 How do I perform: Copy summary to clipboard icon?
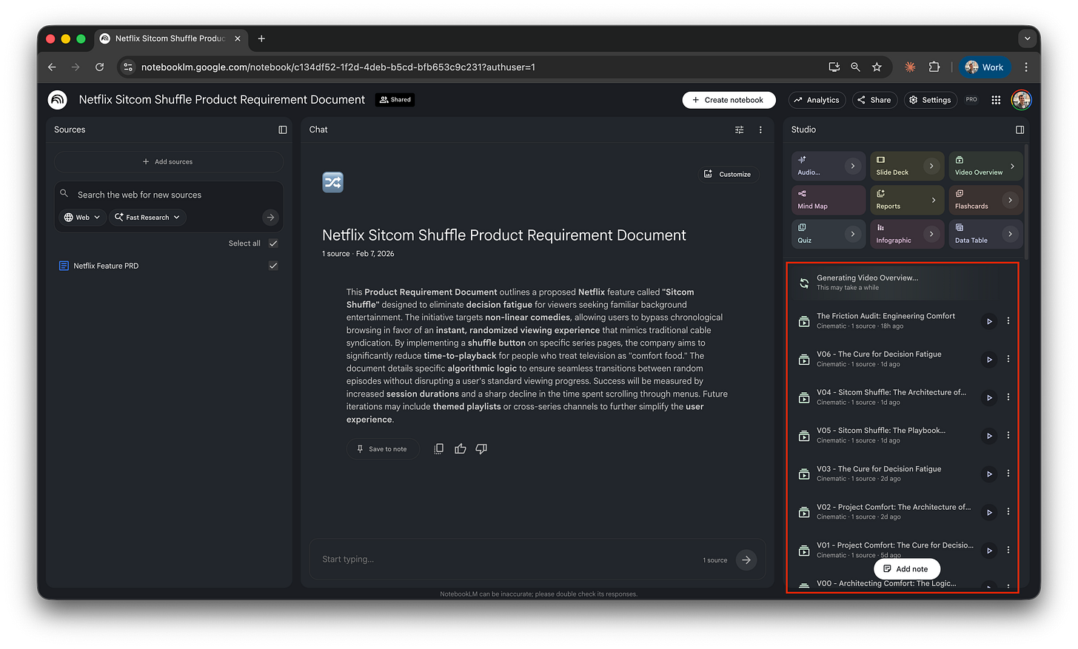click(x=438, y=448)
